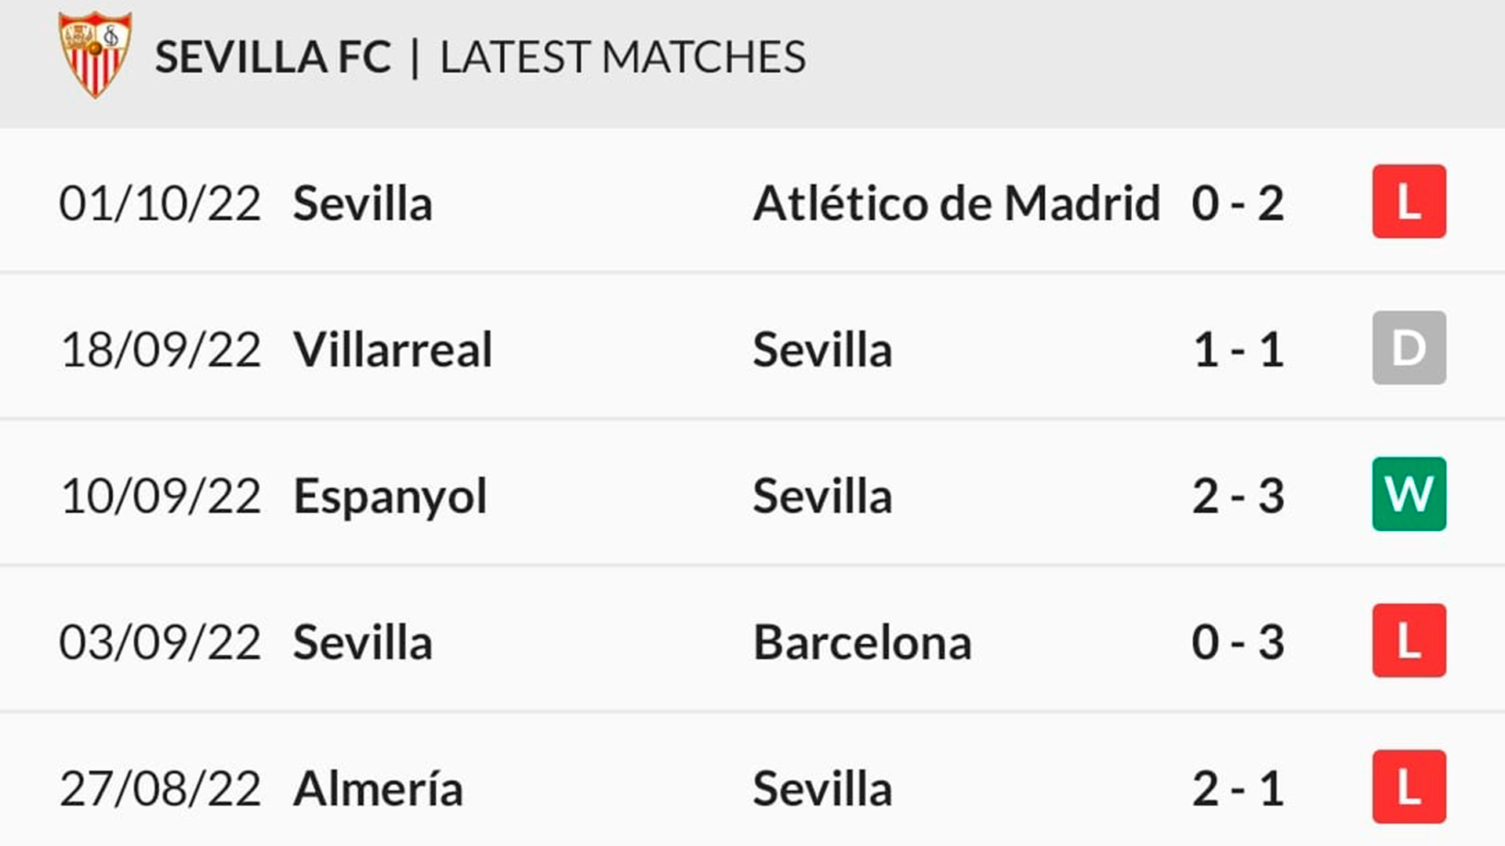Click the 0 - 3 score result
Screen dimensions: 1505x846
[1238, 643]
